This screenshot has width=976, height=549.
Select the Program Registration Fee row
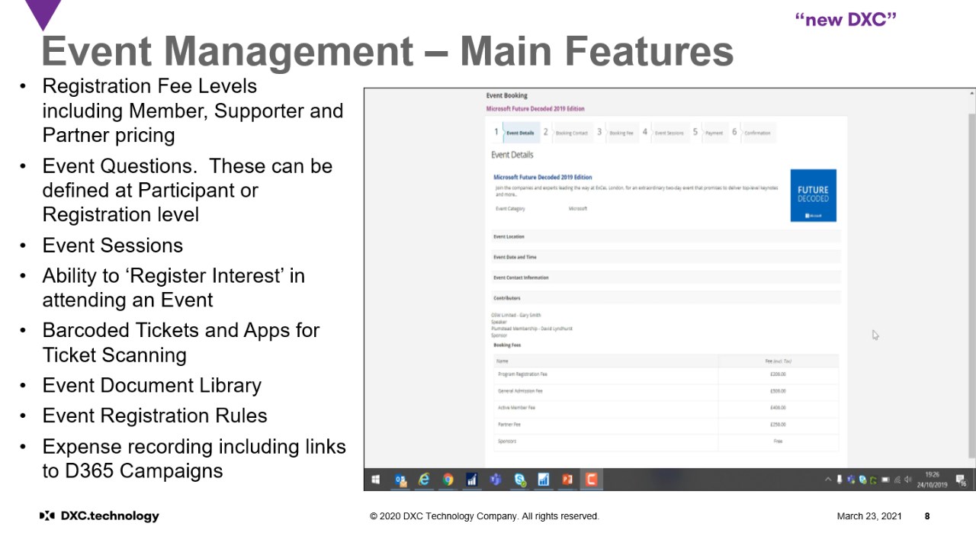pos(666,374)
